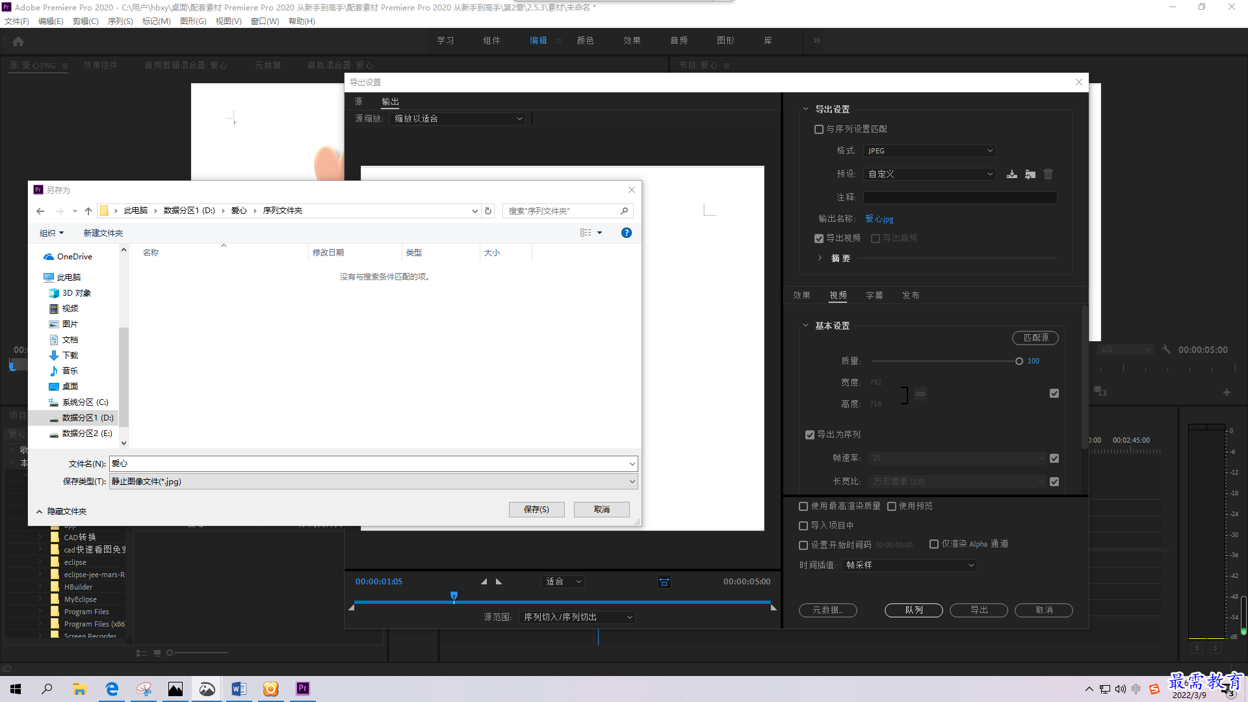This screenshot has height=702, width=1248.
Task: Toggle the export video checkbox
Action: pos(819,239)
